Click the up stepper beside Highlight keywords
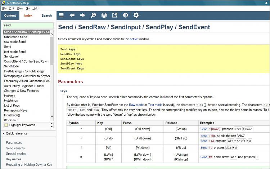The image size is (270, 169). [51, 124]
